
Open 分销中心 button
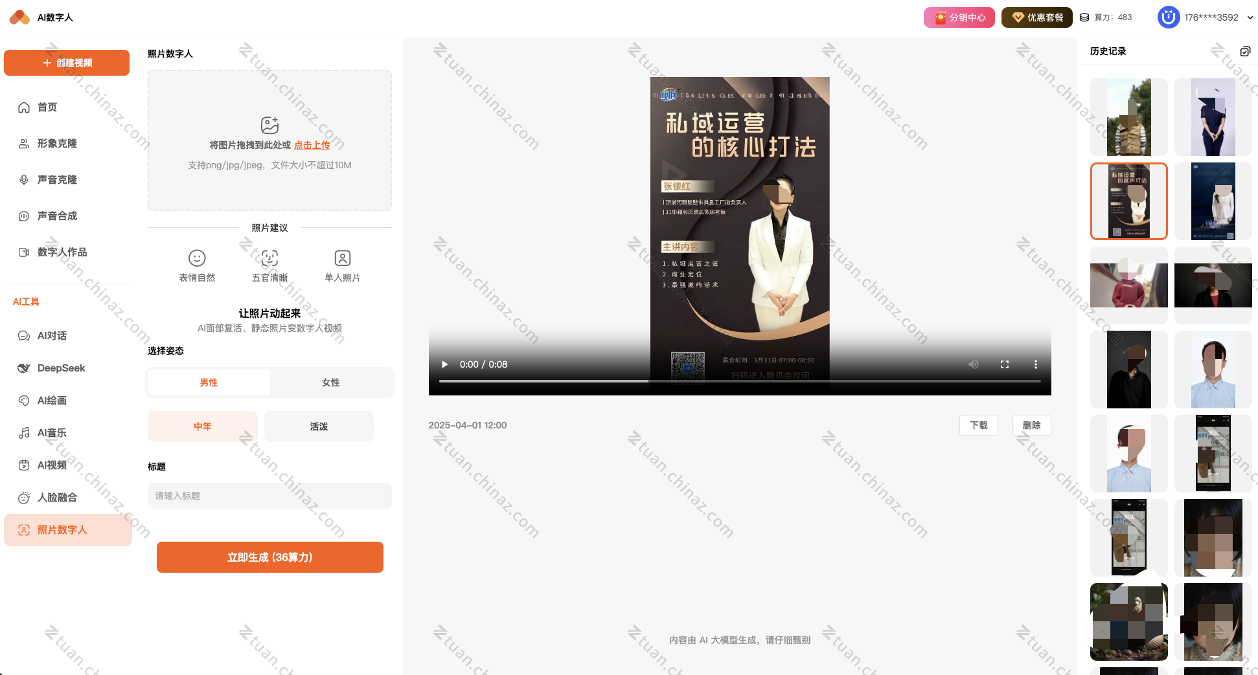click(959, 17)
